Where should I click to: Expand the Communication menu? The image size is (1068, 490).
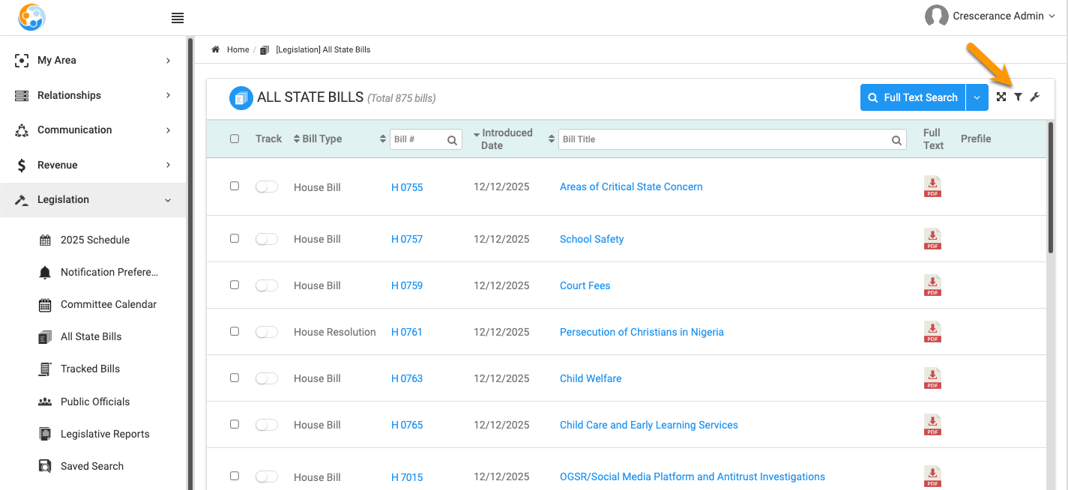click(x=93, y=130)
